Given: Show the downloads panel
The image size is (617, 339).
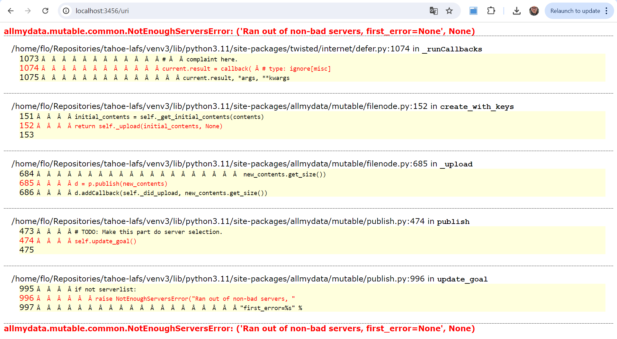Looking at the screenshot, I should [516, 11].
